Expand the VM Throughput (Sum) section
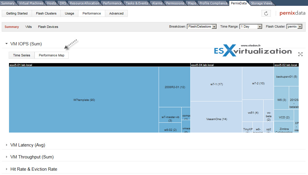Screen dimensions: 308x175 (x=6, y=157)
